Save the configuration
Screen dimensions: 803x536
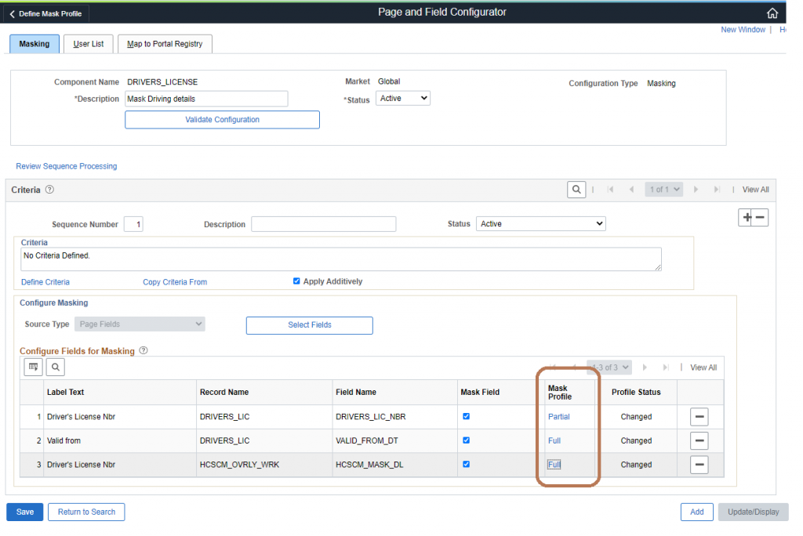24,512
